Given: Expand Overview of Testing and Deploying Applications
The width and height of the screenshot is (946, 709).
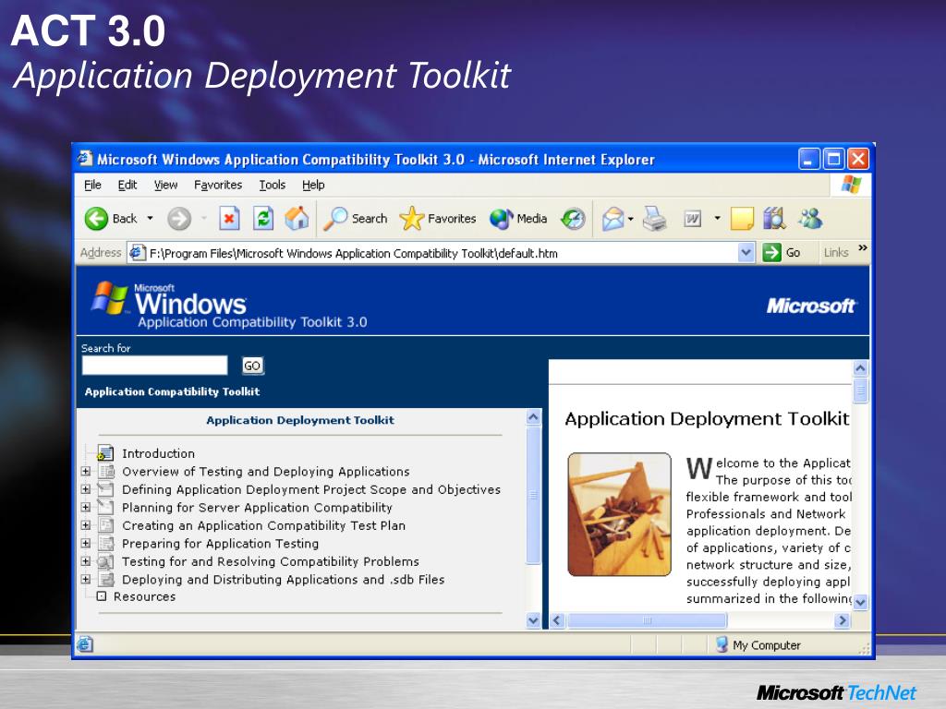Looking at the screenshot, I should (86, 472).
